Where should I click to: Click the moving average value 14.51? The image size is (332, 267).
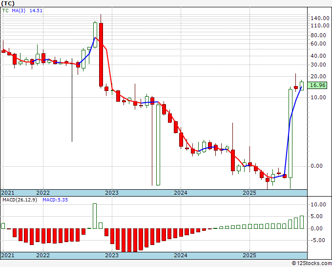pyautogui.click(x=36, y=10)
